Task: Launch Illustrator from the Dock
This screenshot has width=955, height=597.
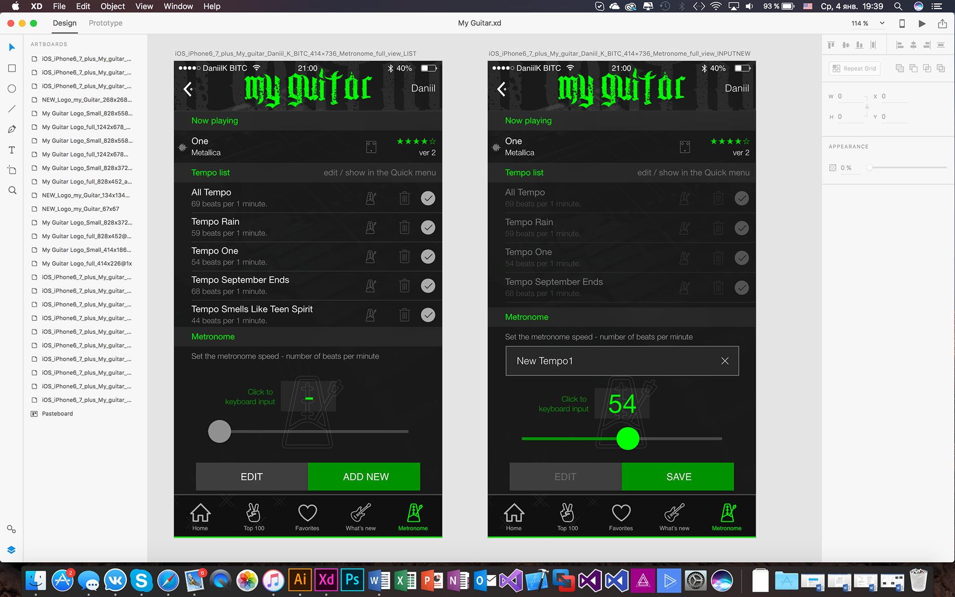Action: click(300, 580)
